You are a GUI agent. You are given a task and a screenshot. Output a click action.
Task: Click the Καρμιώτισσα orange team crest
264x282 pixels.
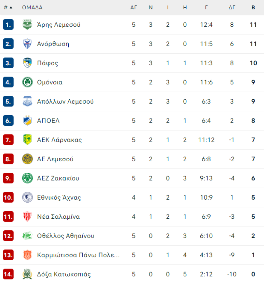point(27,255)
